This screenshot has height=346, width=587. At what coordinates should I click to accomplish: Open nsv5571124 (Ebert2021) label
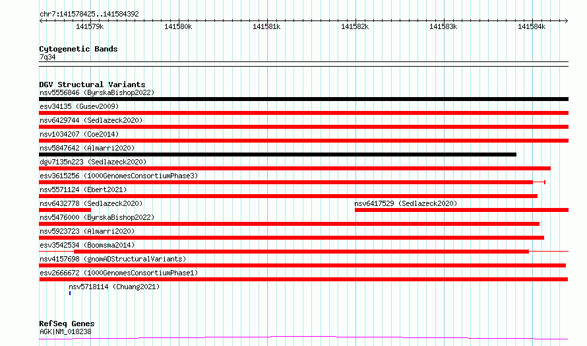(x=83, y=190)
